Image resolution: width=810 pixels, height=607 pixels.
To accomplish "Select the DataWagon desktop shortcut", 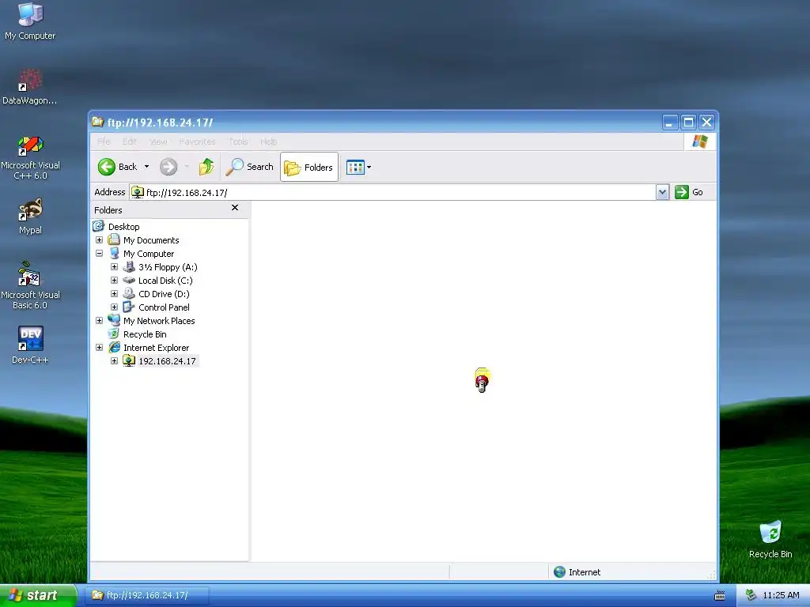I will [29, 86].
